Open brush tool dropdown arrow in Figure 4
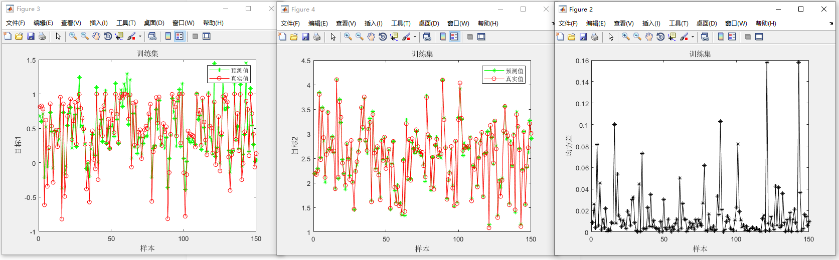 pos(415,37)
